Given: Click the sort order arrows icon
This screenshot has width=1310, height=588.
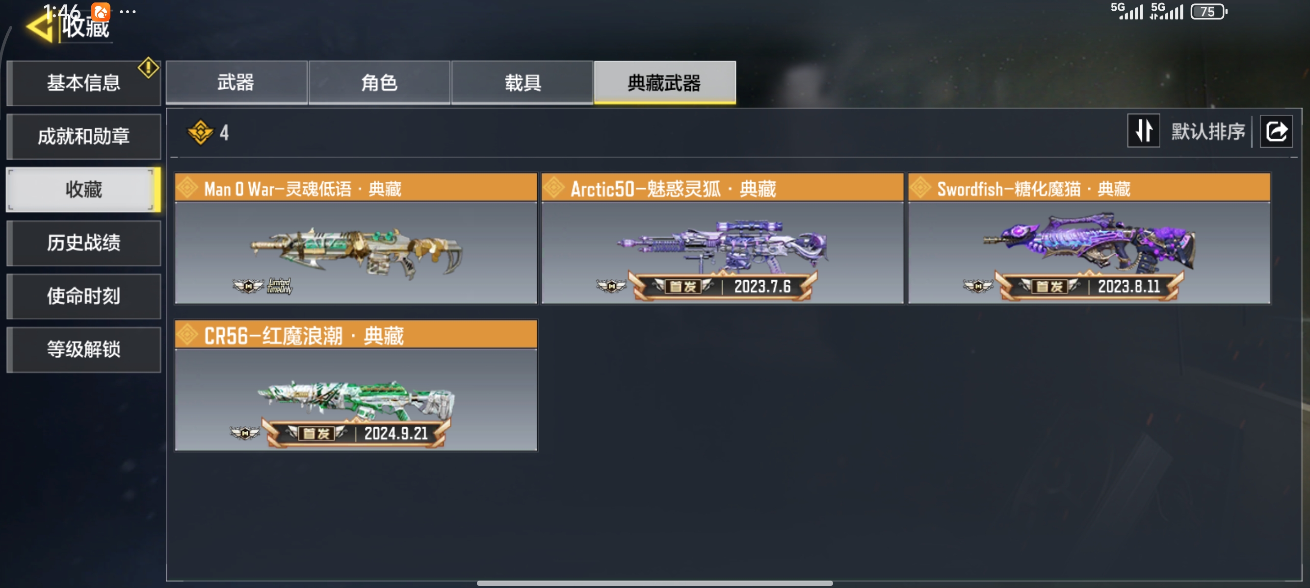Looking at the screenshot, I should tap(1144, 131).
